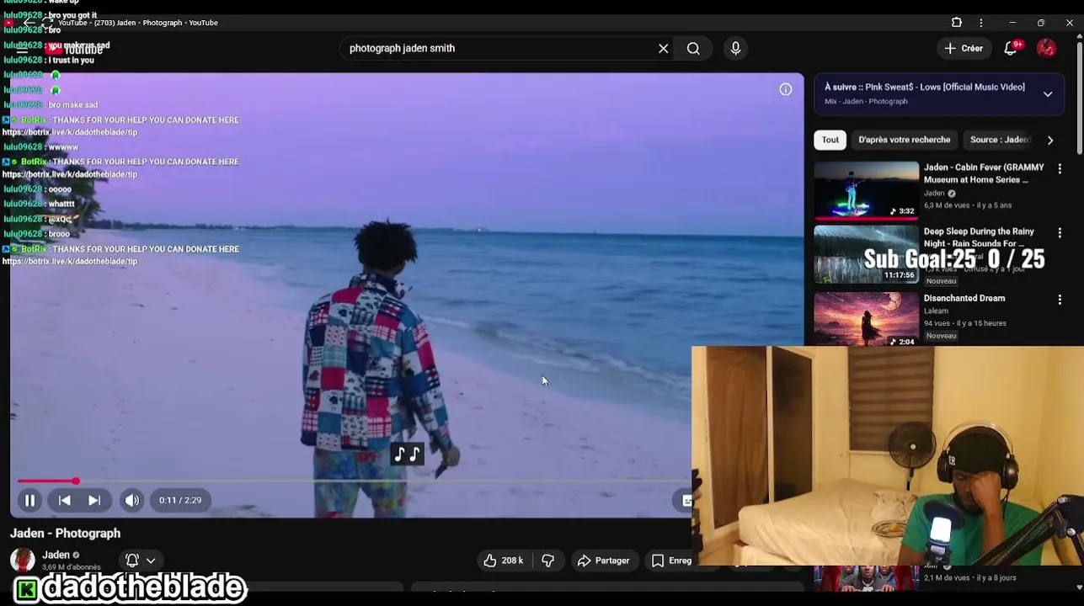
Task: Open YouTube hamburger guide menu
Action: 23,49
